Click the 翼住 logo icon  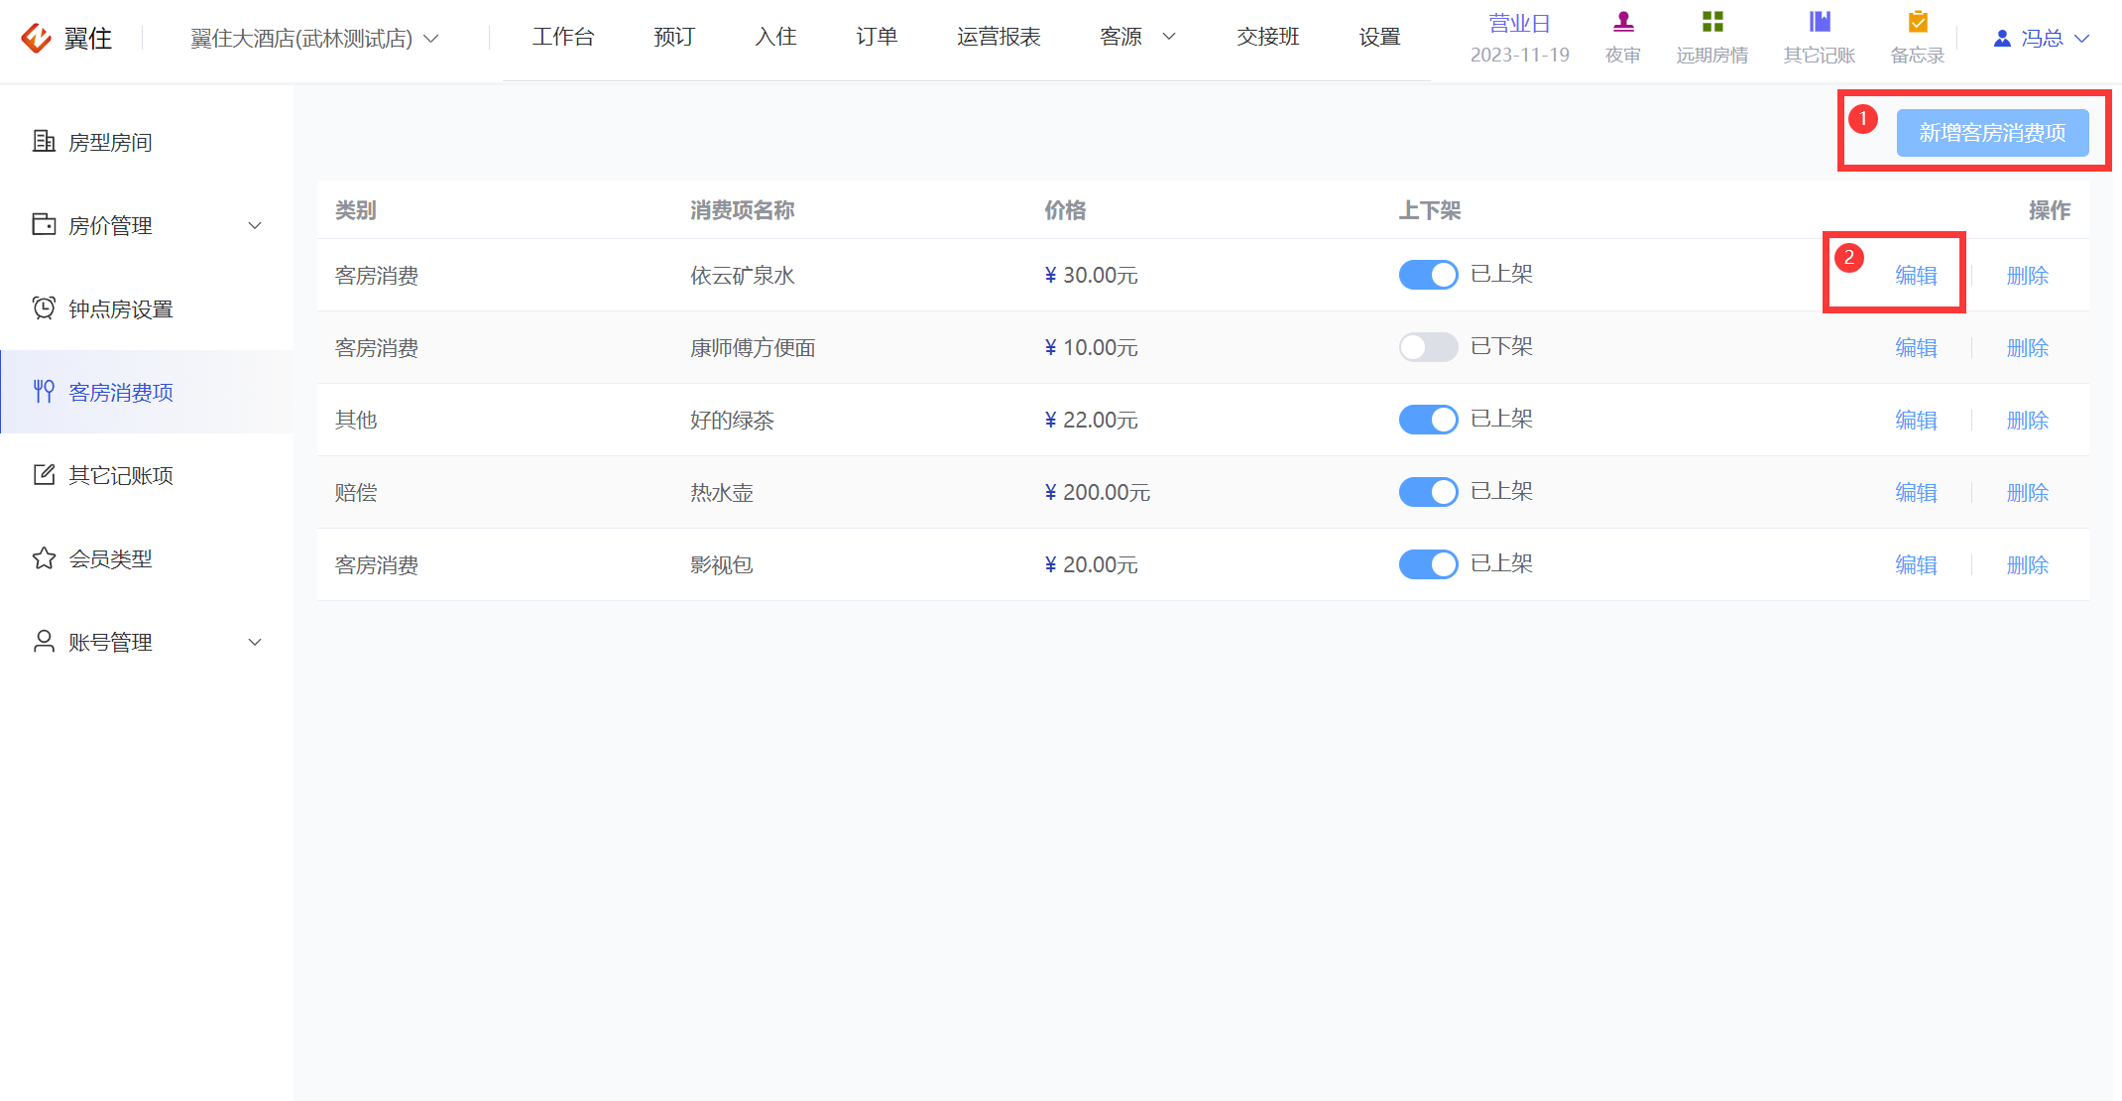[x=37, y=38]
